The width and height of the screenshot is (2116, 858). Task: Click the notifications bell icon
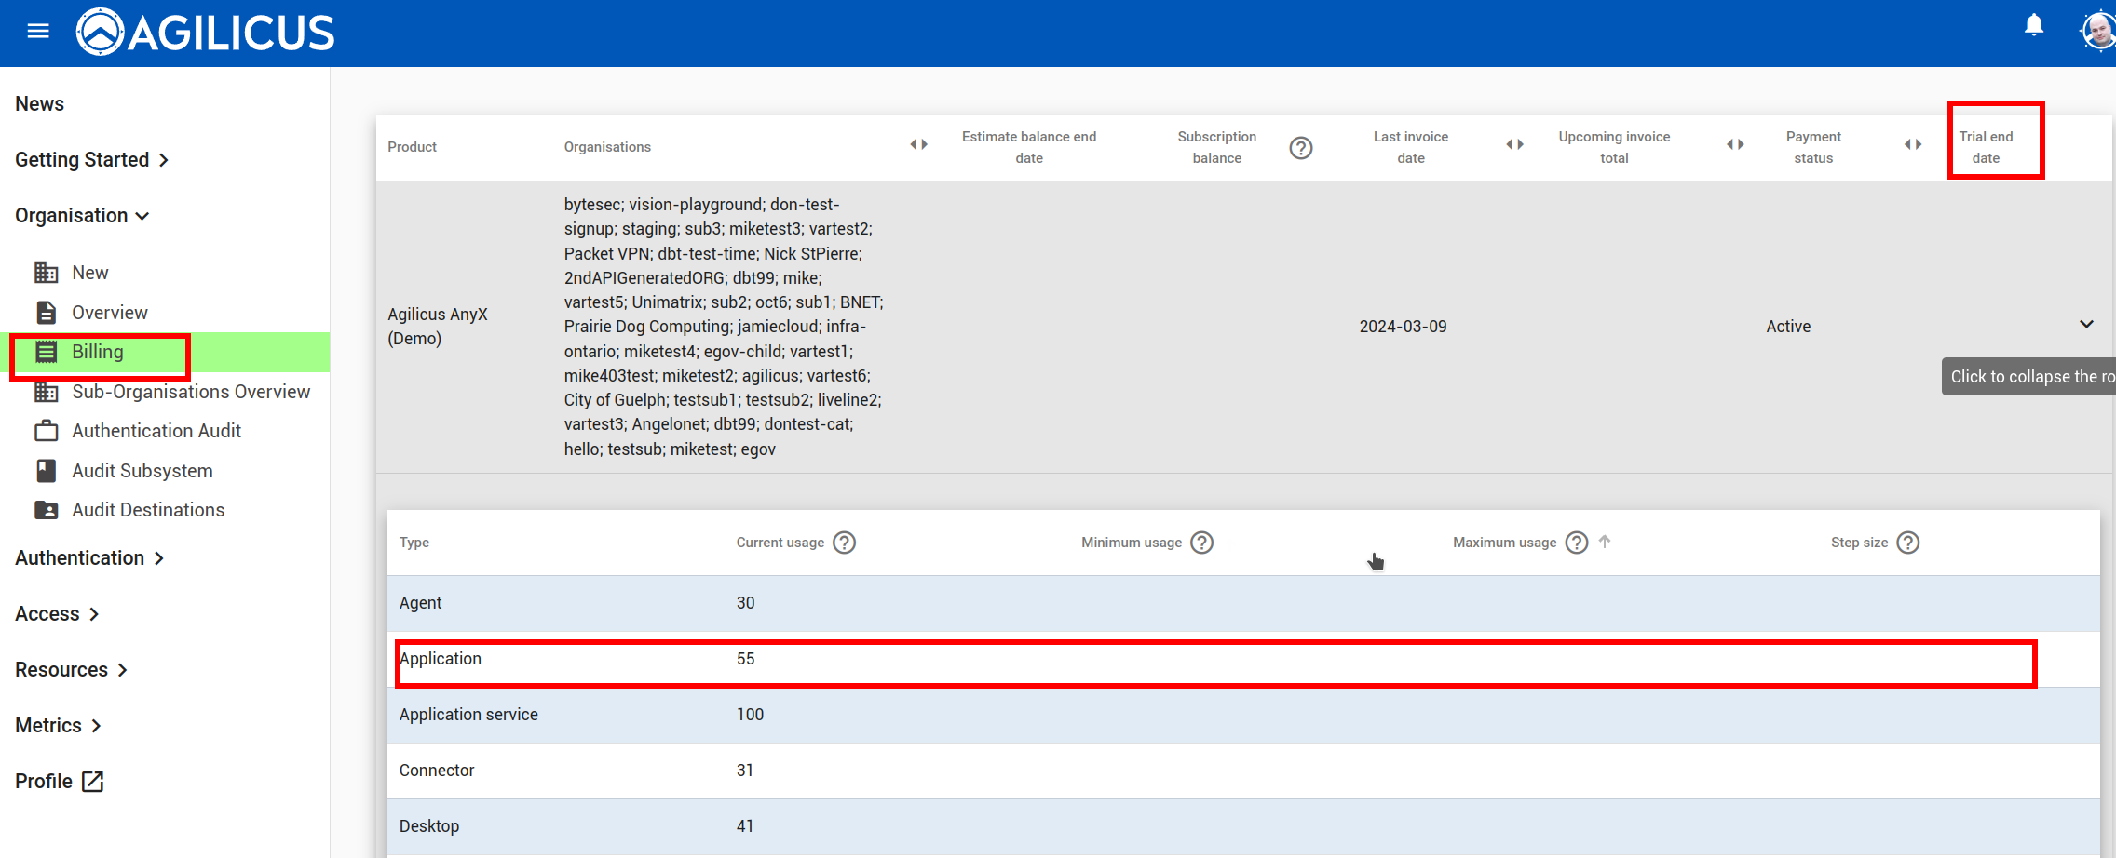(x=2033, y=26)
